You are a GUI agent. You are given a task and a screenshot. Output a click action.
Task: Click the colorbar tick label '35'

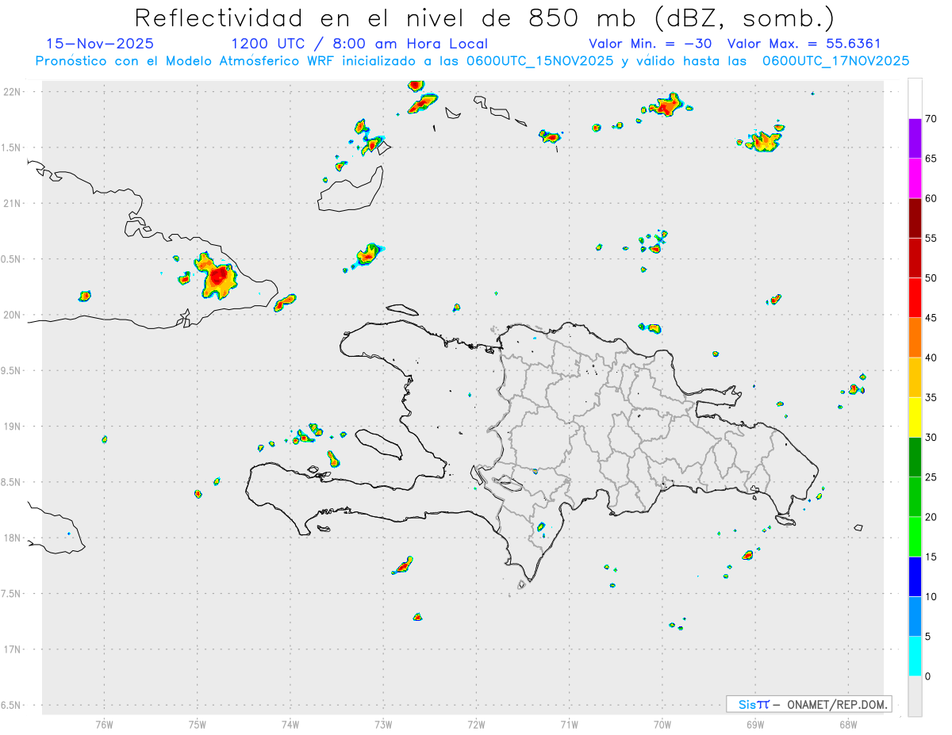pyautogui.click(x=931, y=397)
